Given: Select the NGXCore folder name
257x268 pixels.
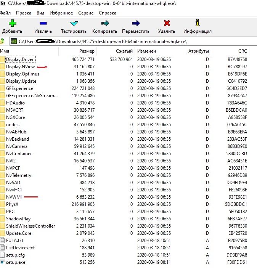Looking at the screenshot, I should point(15,117).
